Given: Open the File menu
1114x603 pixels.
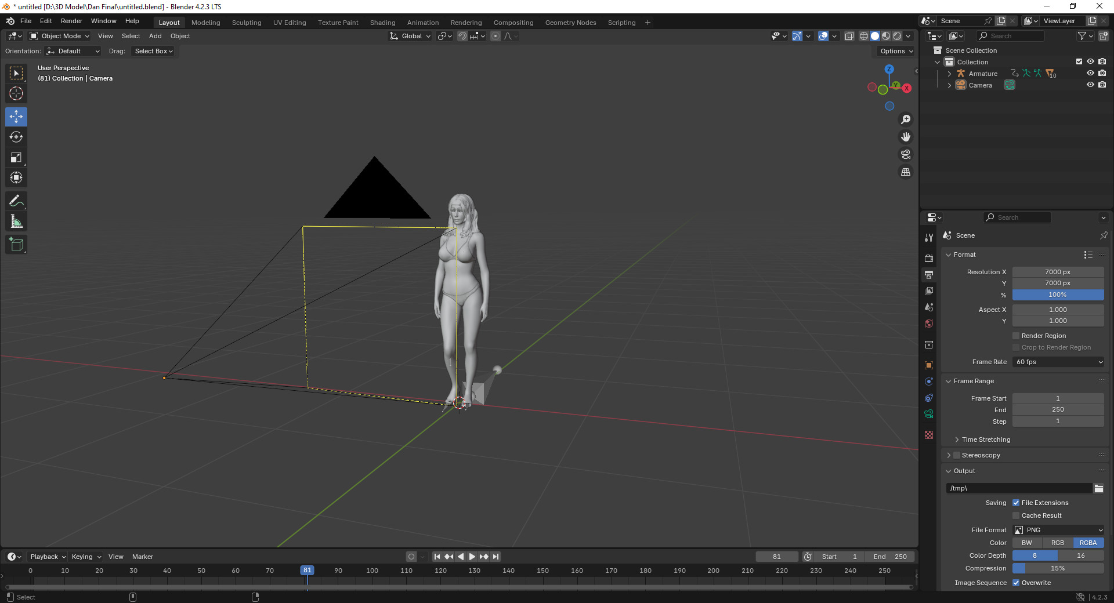Looking at the screenshot, I should coord(26,21).
